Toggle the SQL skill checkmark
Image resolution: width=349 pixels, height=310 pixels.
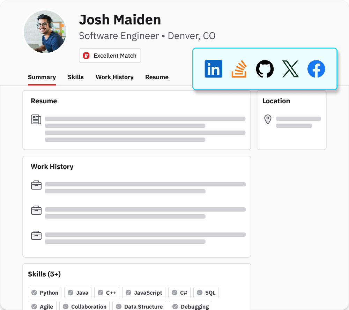tap(199, 293)
